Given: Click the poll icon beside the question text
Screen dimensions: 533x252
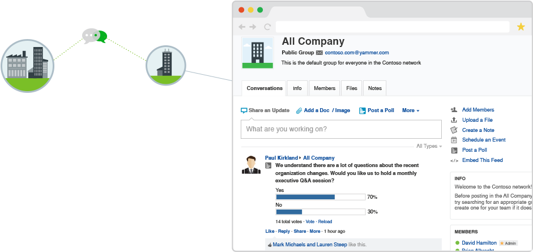Looking at the screenshot, I should 268,166.
